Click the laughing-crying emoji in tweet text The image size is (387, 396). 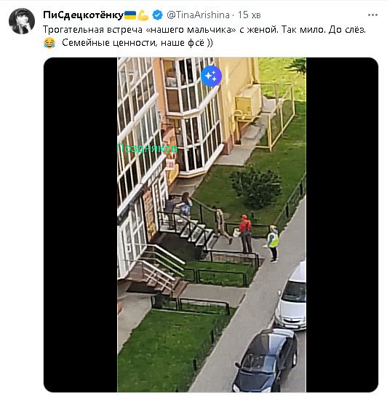click(x=49, y=43)
